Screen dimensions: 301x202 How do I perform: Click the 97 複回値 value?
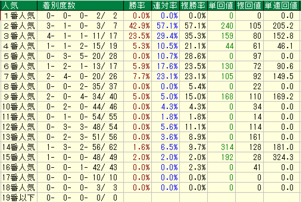pos(257,56)
